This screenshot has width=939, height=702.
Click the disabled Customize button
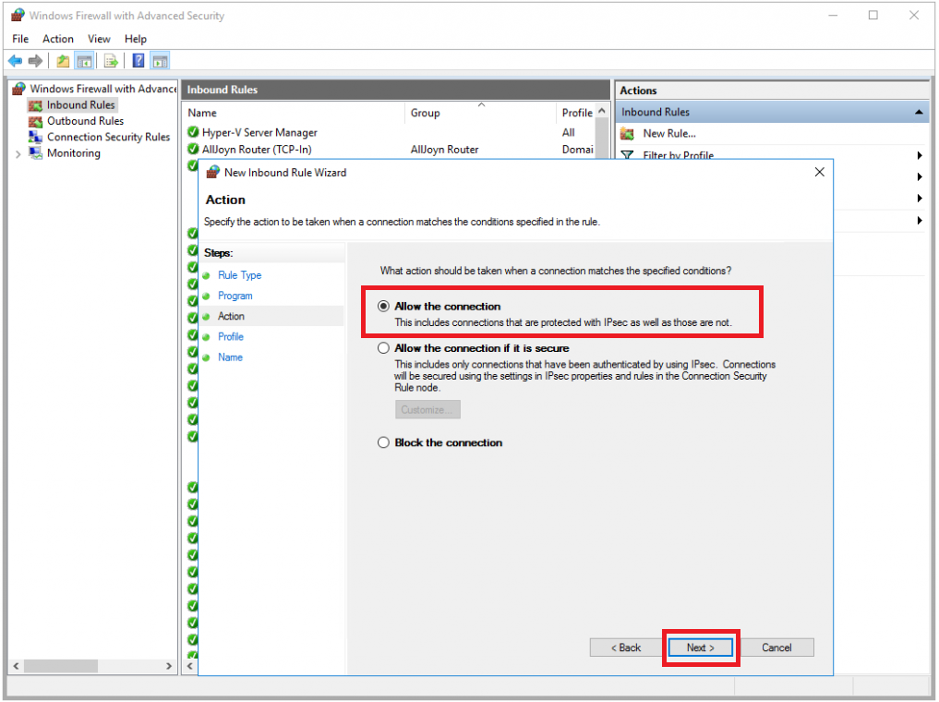(x=427, y=410)
